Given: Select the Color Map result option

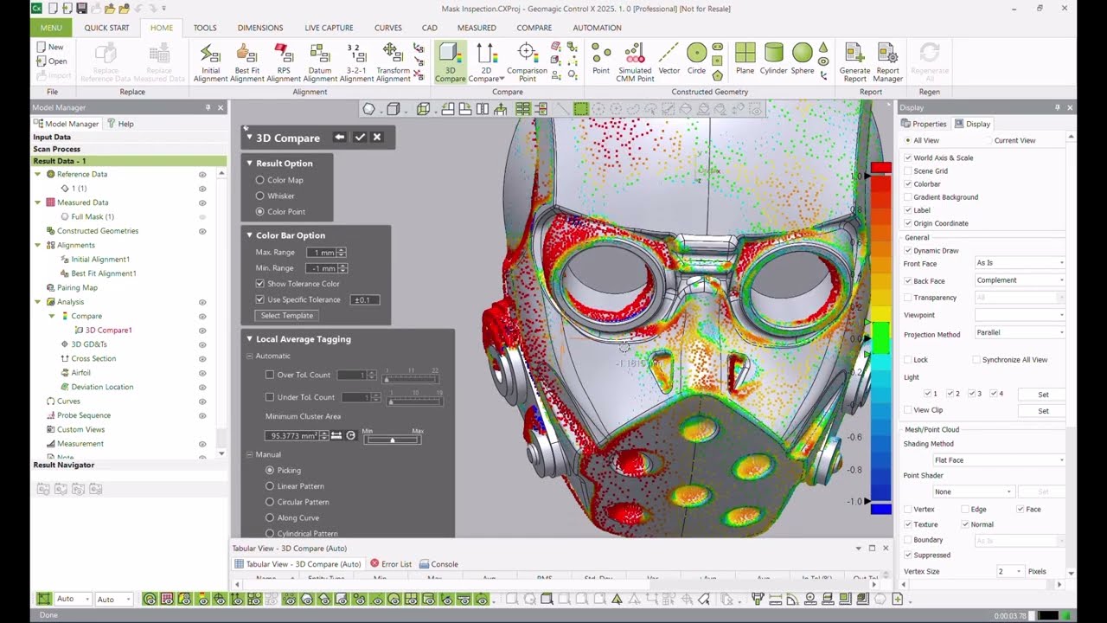Looking at the screenshot, I should coord(259,180).
